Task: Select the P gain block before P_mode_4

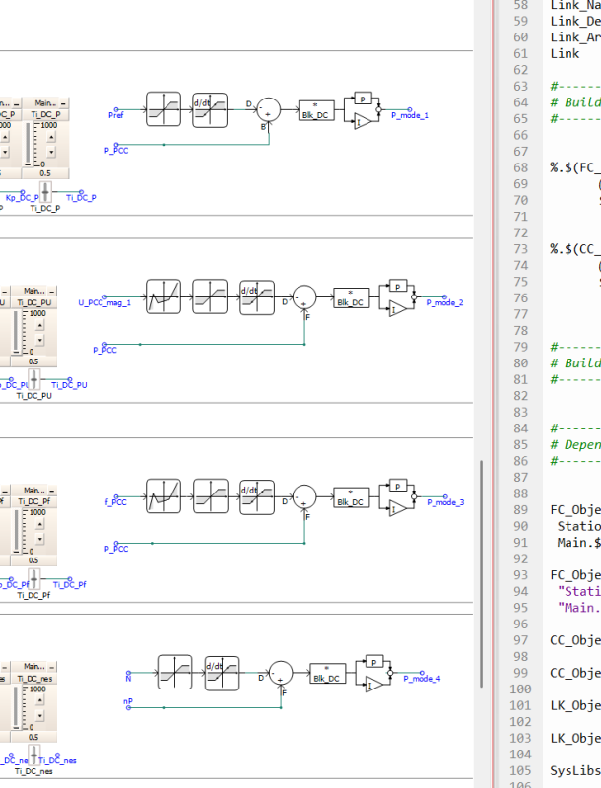Action: (374, 661)
